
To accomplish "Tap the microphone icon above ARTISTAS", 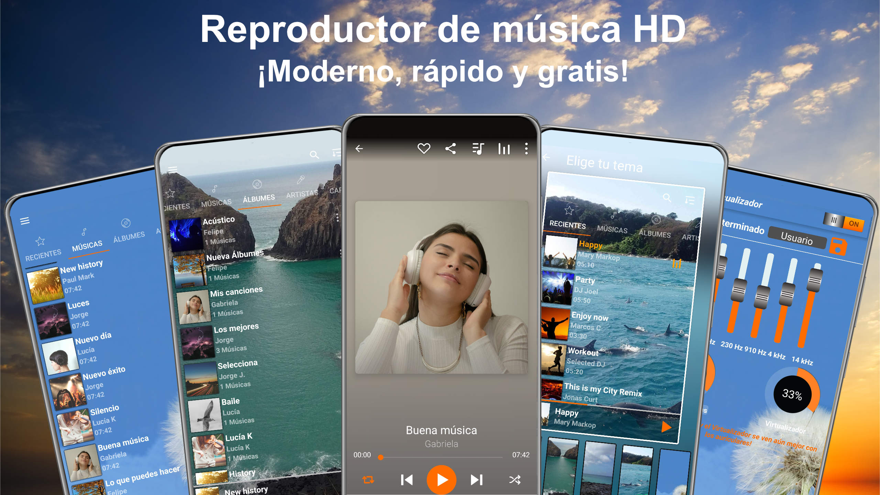I will [x=300, y=180].
